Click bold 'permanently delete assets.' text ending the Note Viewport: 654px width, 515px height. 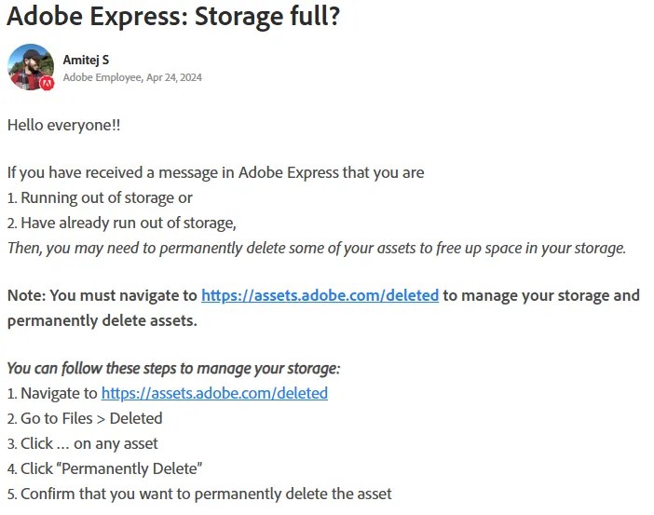tap(102, 320)
